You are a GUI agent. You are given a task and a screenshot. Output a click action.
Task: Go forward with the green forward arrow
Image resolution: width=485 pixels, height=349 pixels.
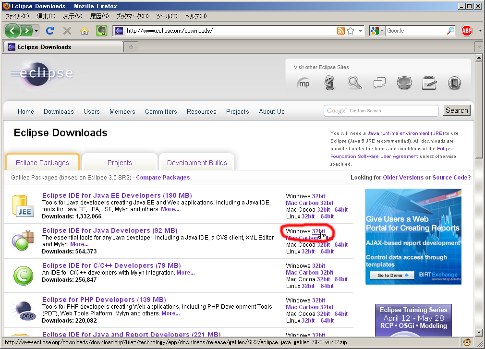(26, 31)
